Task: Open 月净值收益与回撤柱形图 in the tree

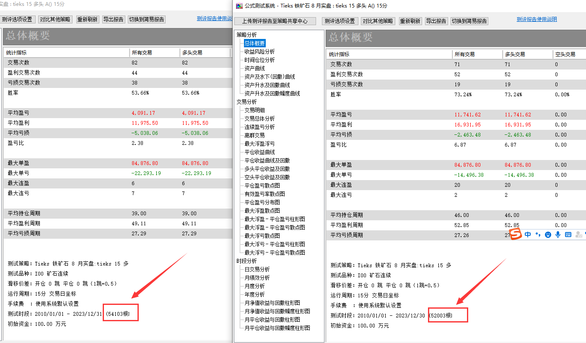Action: click(272, 303)
